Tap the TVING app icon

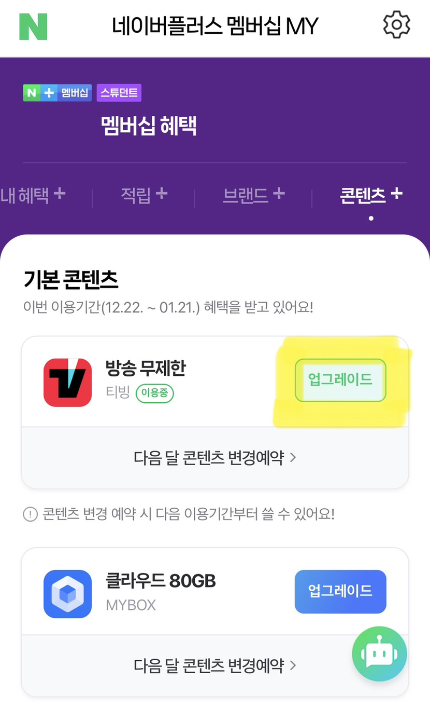[67, 382]
